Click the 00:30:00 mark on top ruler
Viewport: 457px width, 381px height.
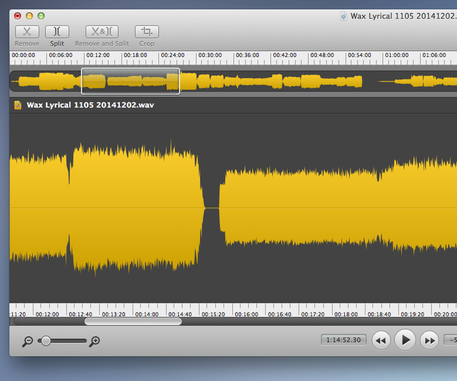(x=210, y=56)
